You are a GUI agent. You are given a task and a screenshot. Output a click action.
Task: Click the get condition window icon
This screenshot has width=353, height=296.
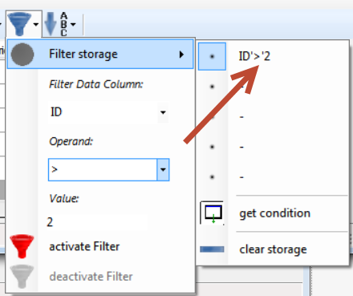pos(212,213)
